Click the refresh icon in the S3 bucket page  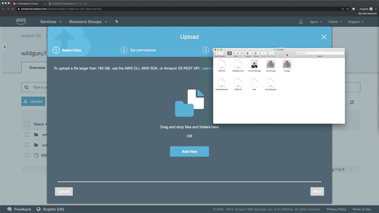(352, 102)
